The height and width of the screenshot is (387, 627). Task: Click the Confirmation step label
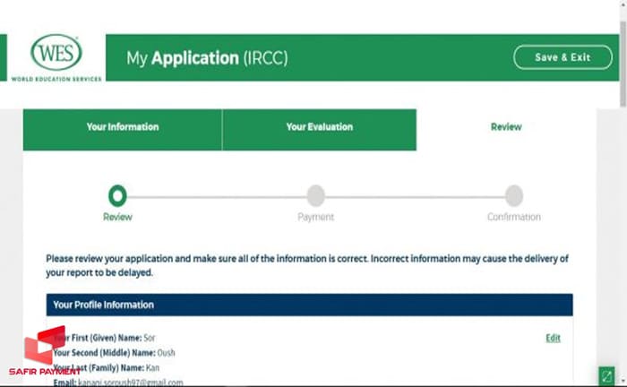513,217
